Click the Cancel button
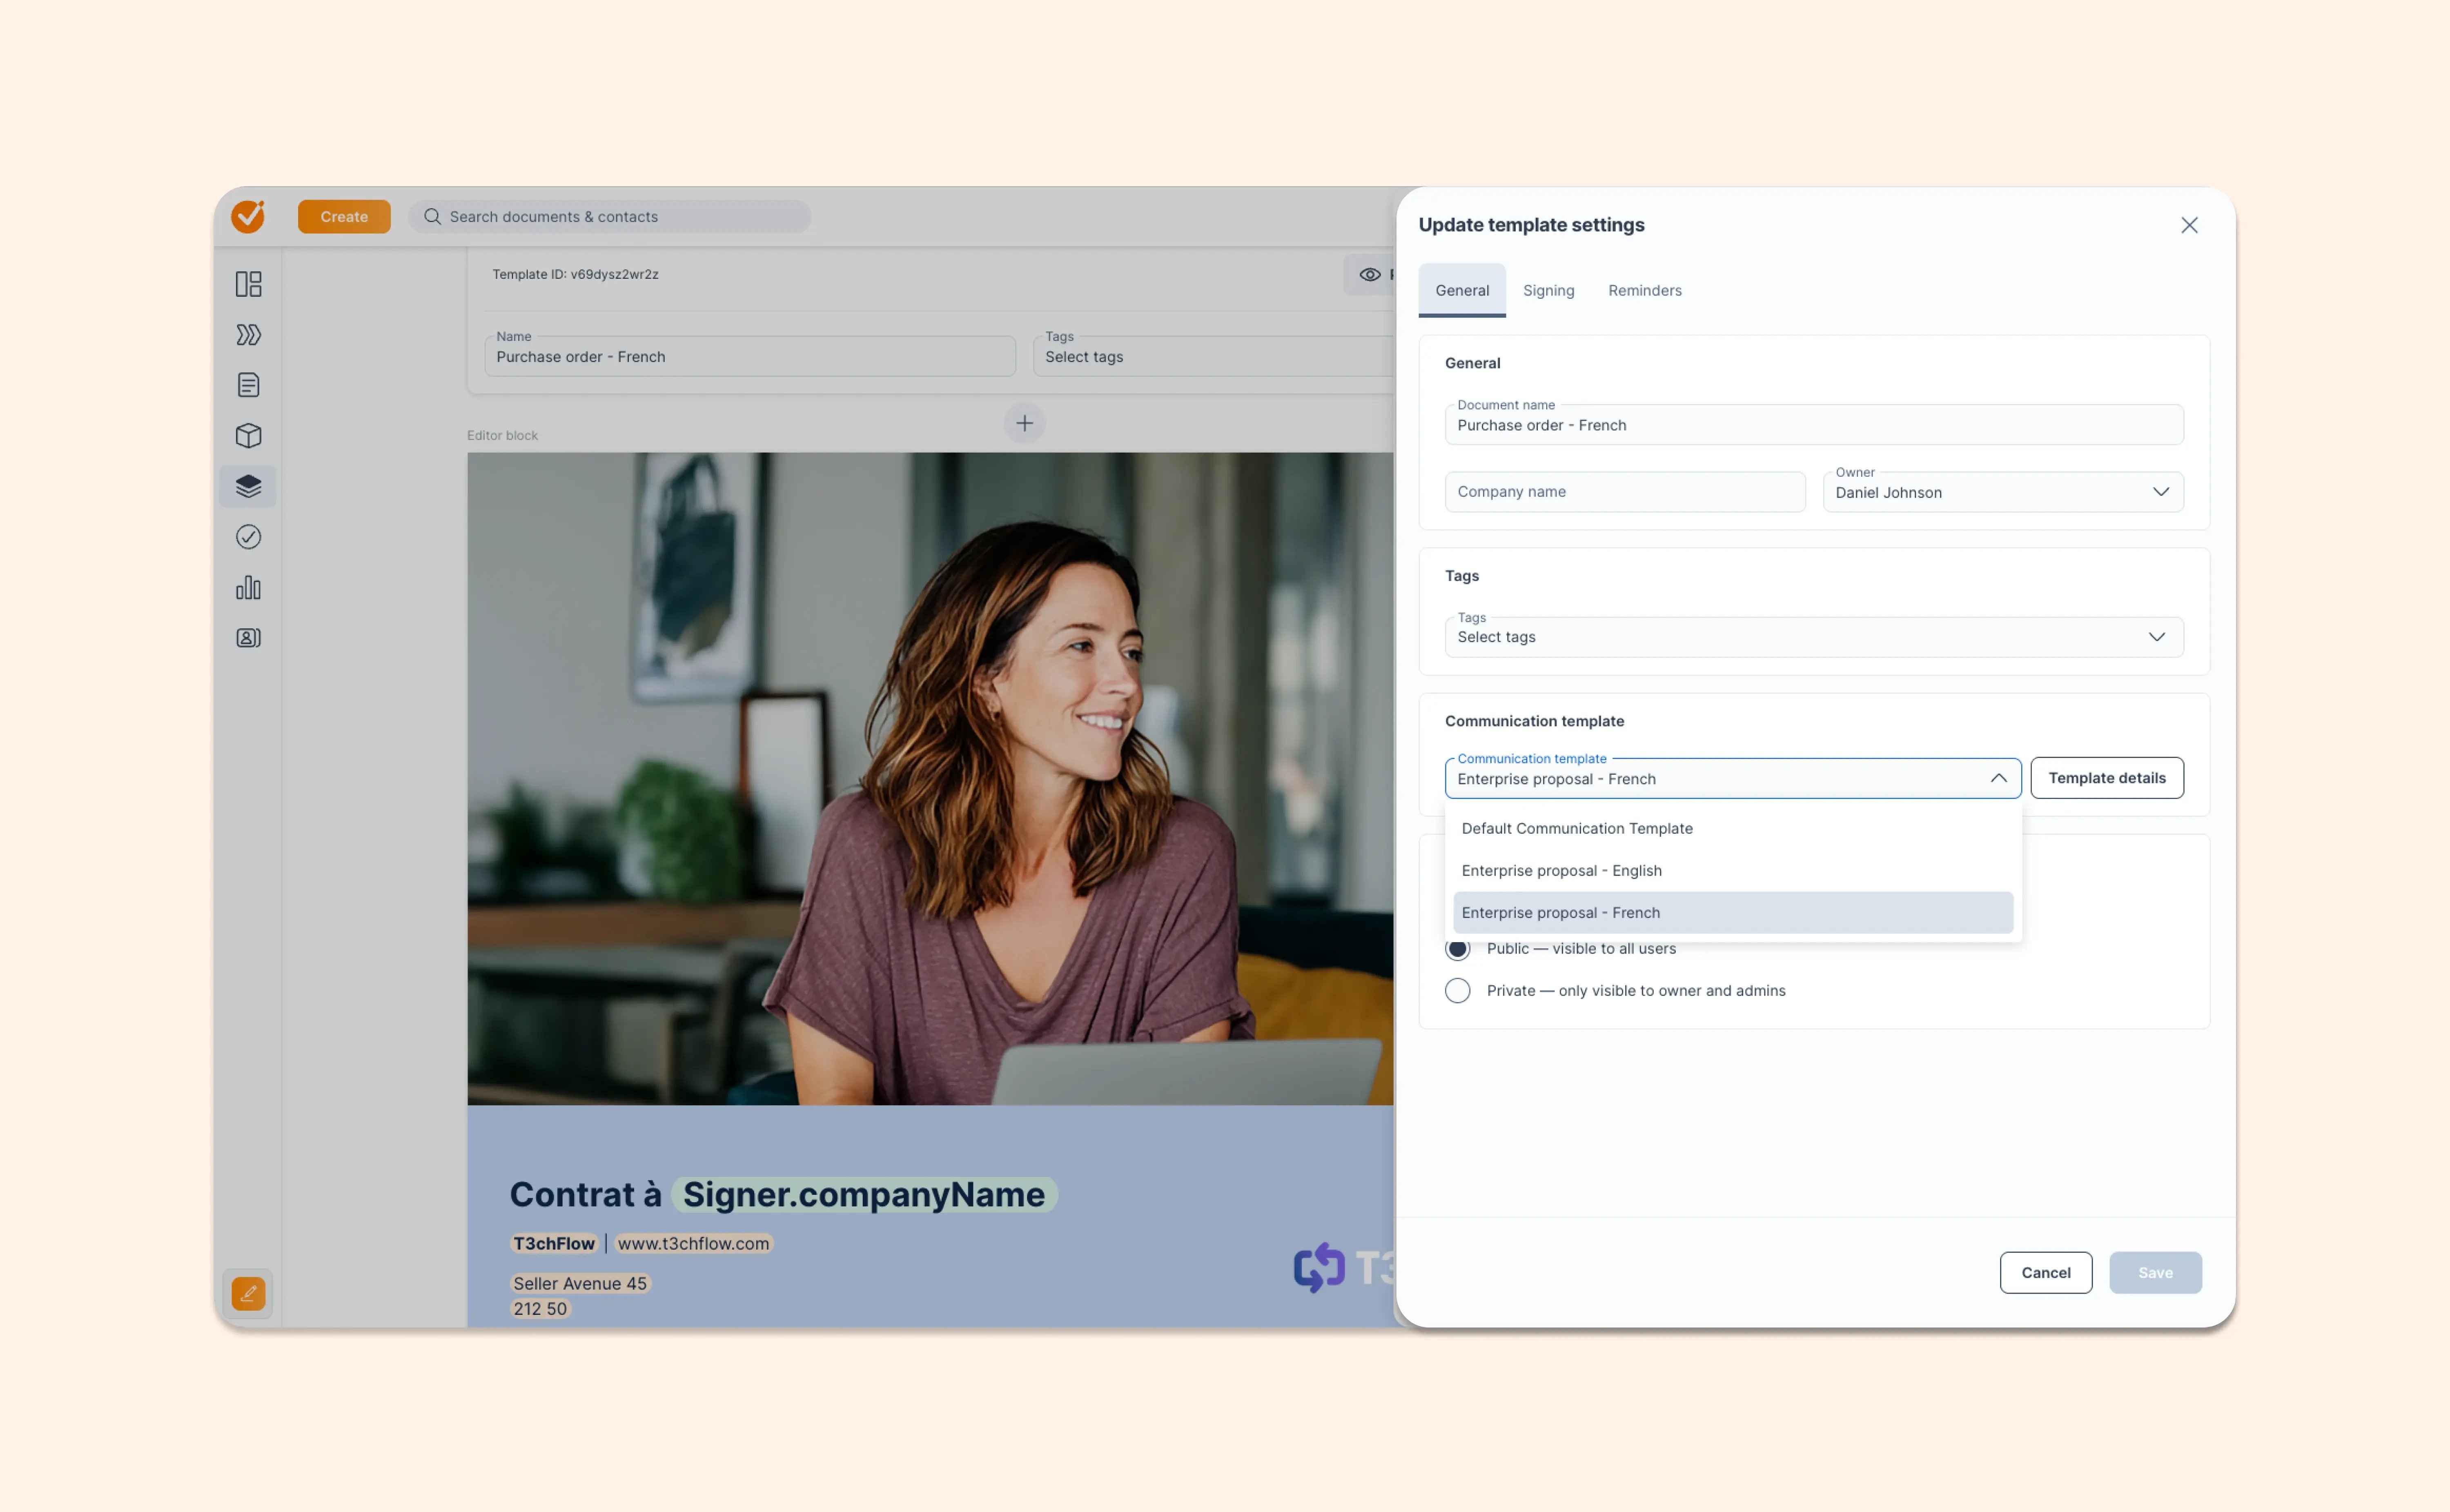Image resolution: width=2450 pixels, height=1512 pixels. coord(2046,1273)
